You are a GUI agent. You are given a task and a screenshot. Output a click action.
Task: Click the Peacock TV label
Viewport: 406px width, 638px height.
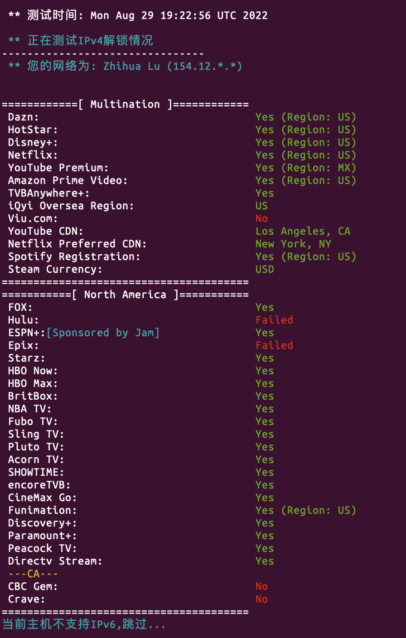pyautogui.click(x=43, y=548)
